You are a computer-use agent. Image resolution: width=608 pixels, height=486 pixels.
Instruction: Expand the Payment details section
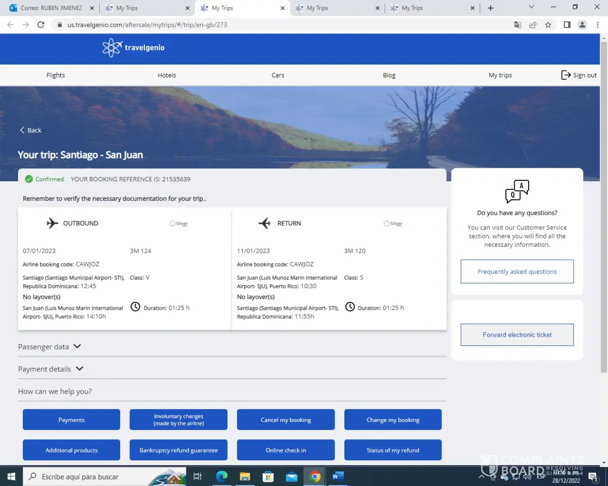pyautogui.click(x=51, y=369)
